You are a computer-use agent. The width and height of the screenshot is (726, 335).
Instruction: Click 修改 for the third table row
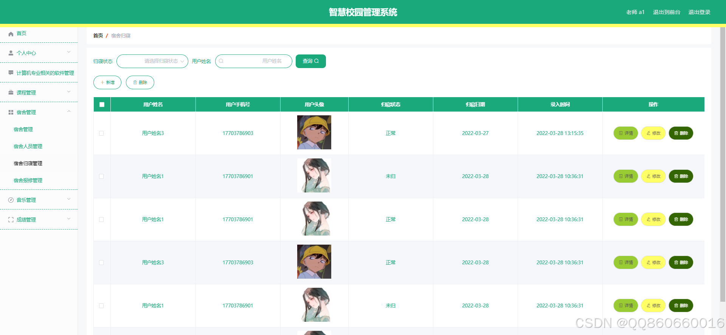coord(653,219)
